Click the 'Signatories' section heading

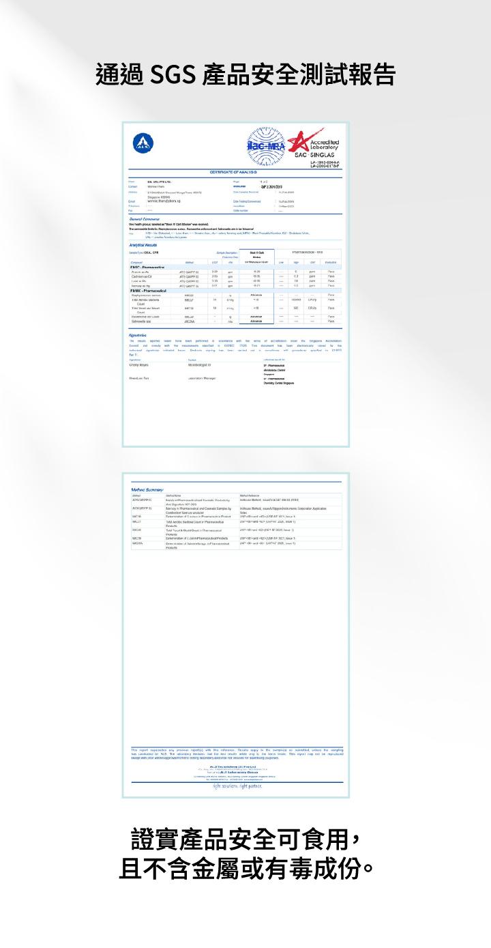(138, 335)
